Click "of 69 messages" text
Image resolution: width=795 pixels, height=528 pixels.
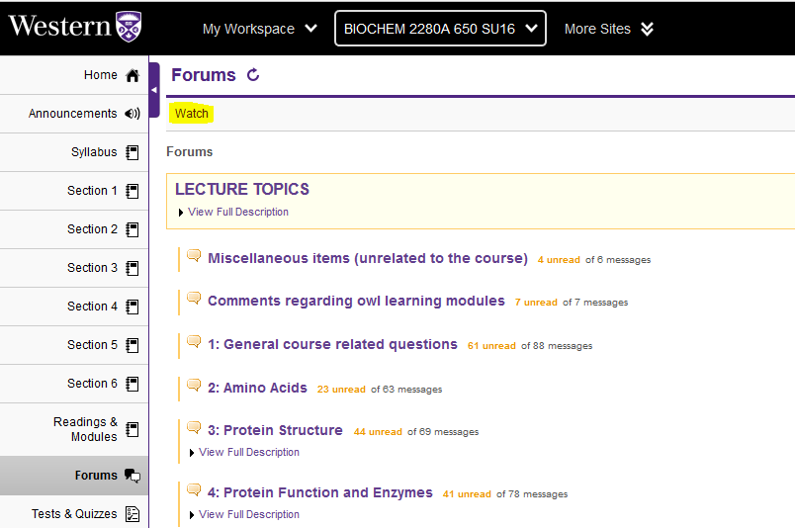click(443, 432)
